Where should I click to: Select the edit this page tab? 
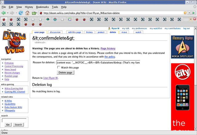74,32
